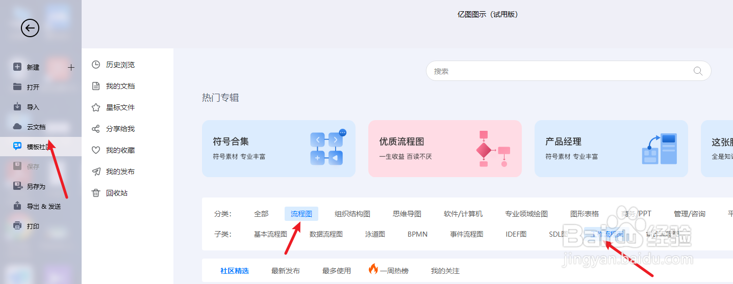
Task: Select category 软件/计算机
Action: (x=463, y=214)
